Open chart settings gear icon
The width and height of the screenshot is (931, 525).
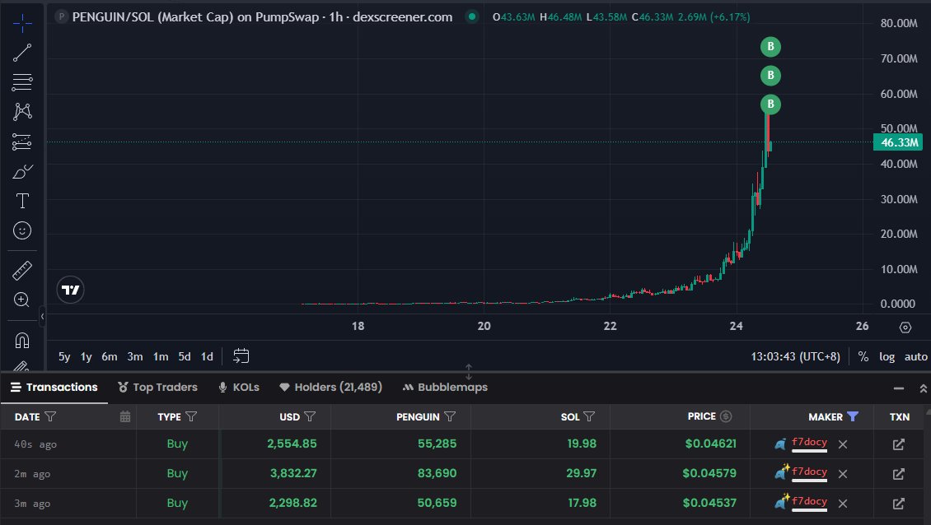(905, 327)
